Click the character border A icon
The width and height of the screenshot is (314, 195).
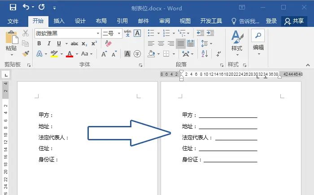tap(137, 33)
